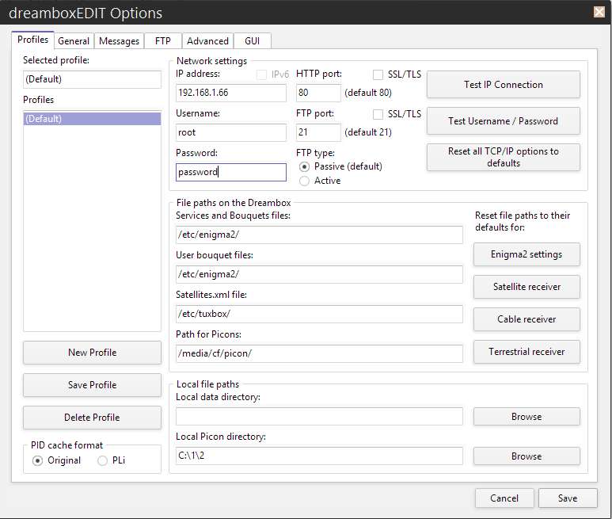Screen dimensions: 612x519
Task: Switch to the Messages tab
Action: click(119, 41)
